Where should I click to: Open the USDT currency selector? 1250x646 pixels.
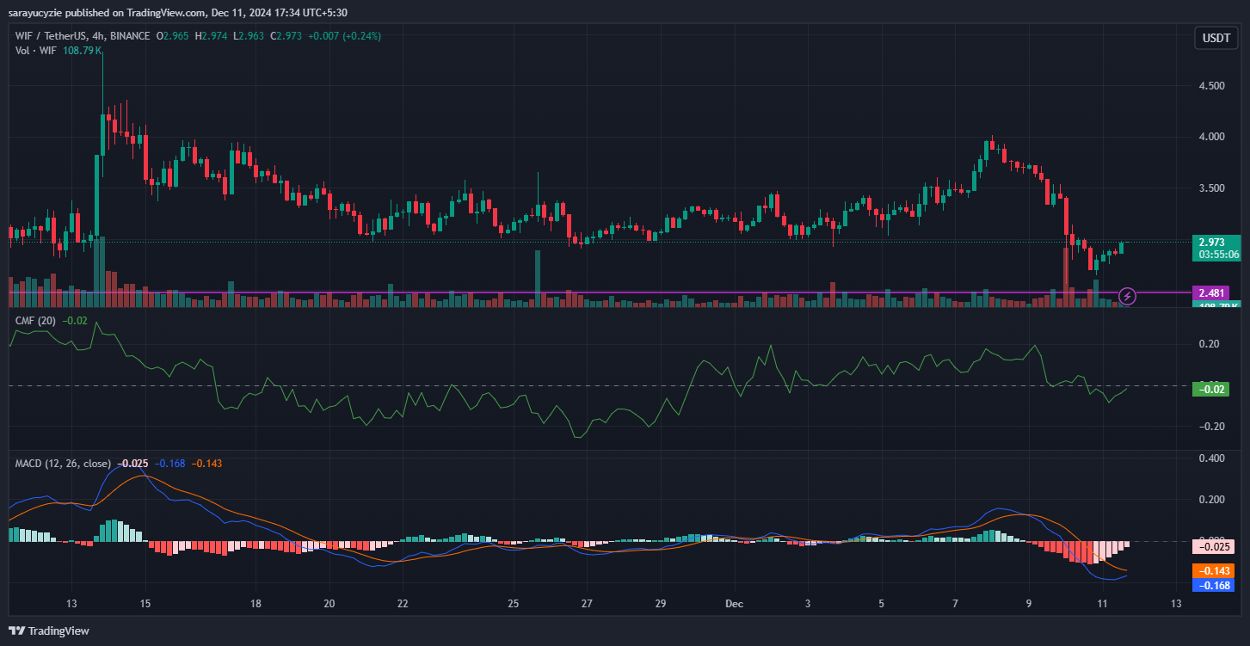point(1215,38)
